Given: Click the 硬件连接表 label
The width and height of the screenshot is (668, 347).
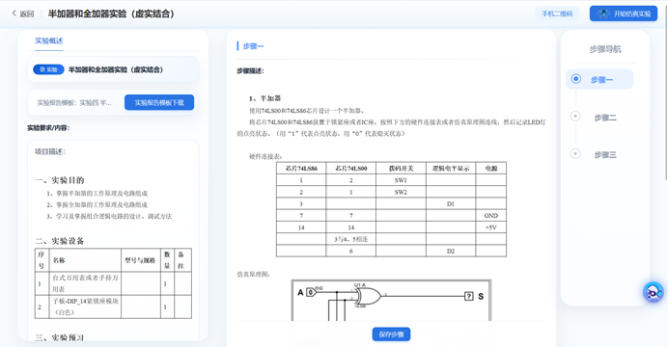Looking at the screenshot, I should click(265, 156).
